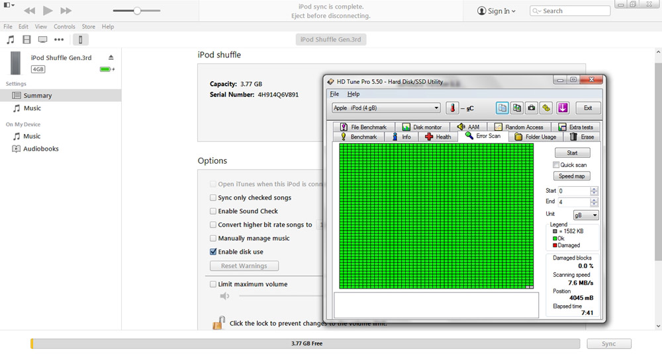The width and height of the screenshot is (662, 354).
Task: Click the HD Tune screenshot camera icon
Action: (531, 108)
